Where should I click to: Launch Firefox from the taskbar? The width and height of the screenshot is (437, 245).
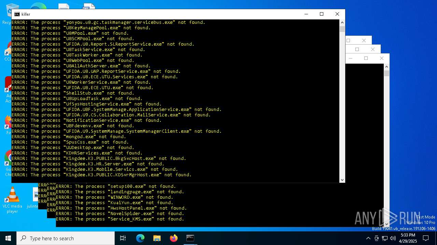pyautogui.click(x=174, y=238)
